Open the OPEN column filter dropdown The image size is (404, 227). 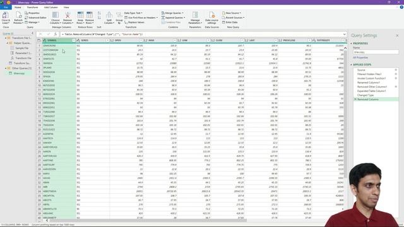(x=141, y=40)
